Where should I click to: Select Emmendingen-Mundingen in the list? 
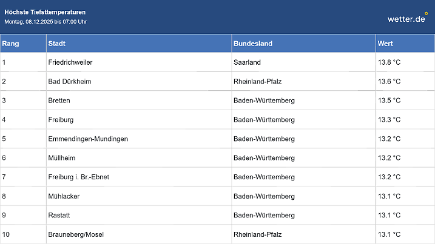[88, 139]
